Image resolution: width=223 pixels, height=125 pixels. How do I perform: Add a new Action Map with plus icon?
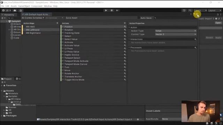pos(57,23)
